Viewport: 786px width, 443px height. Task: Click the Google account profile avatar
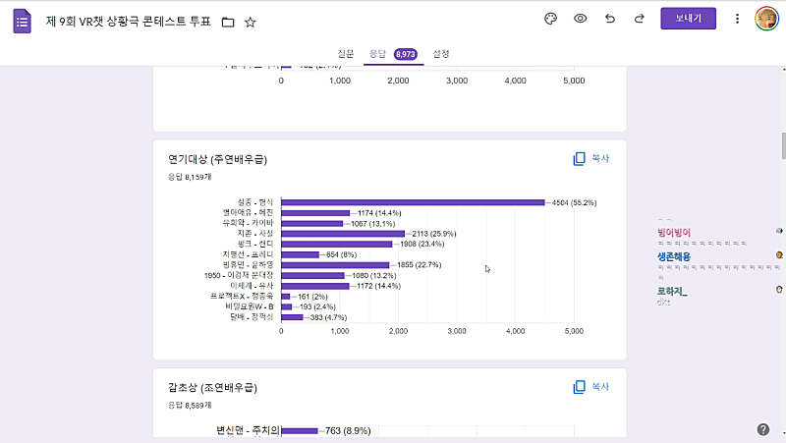[x=766, y=19]
